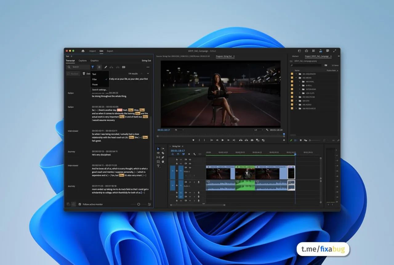The height and width of the screenshot is (265, 394).
Task: Collapse the 002 MEDIA bin
Action: point(296,78)
